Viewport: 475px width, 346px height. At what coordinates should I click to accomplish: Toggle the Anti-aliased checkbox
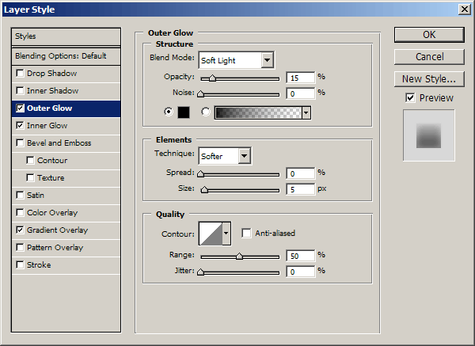(x=247, y=234)
